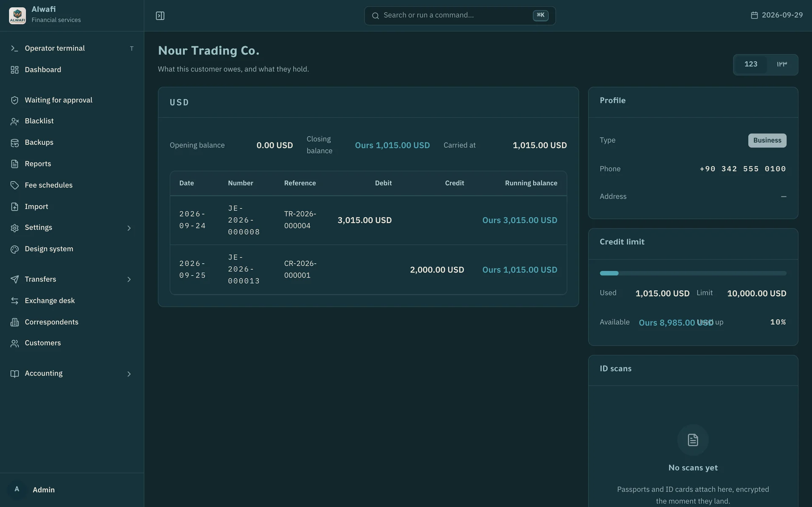Click the 2,000.00 USD credit amount
812x507 pixels.
pos(437,270)
